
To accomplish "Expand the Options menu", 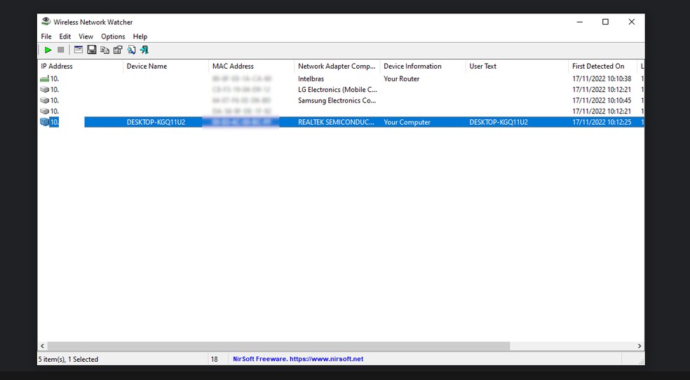I will 113,36.
